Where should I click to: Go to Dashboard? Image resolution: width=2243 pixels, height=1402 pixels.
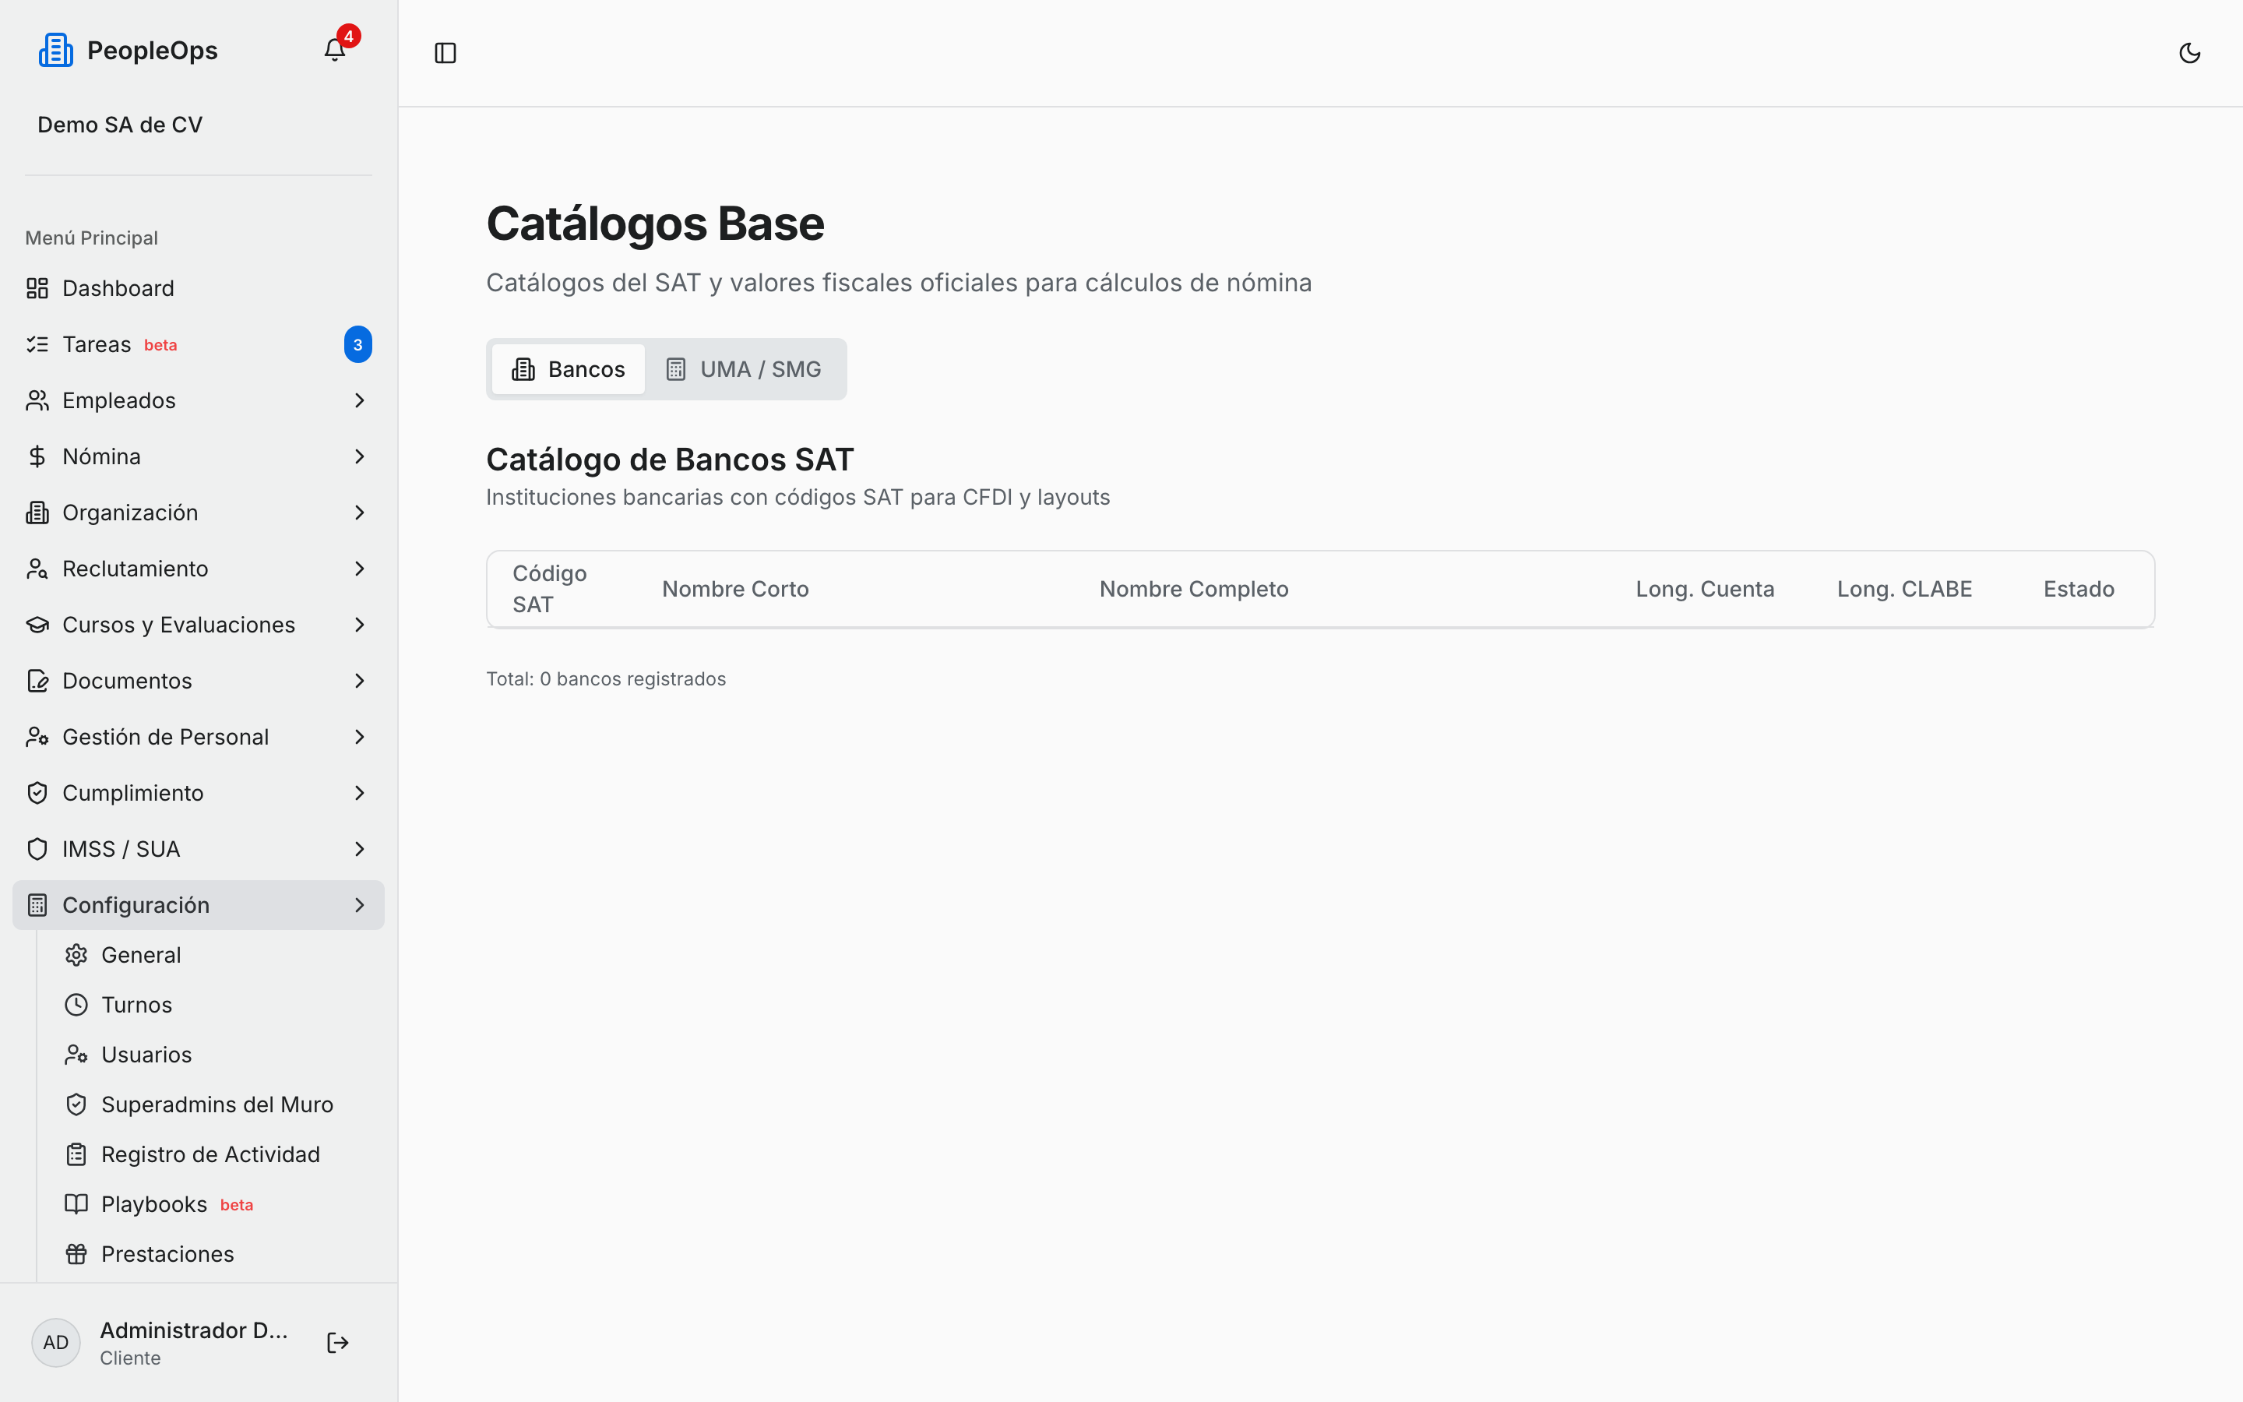click(x=199, y=288)
